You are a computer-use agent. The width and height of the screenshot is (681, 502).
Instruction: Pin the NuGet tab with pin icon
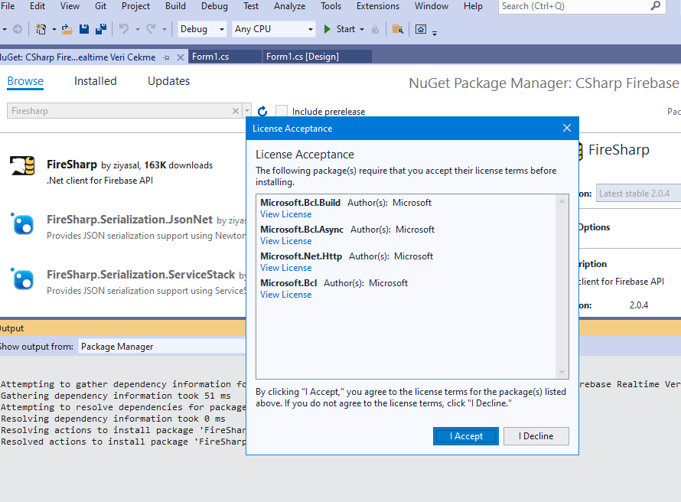click(166, 57)
